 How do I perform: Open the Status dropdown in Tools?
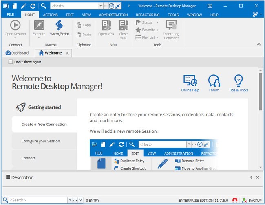point(157,22)
